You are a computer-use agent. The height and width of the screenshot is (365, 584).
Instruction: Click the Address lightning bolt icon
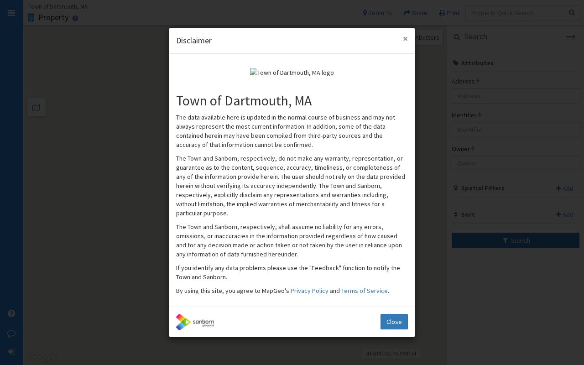click(478, 81)
